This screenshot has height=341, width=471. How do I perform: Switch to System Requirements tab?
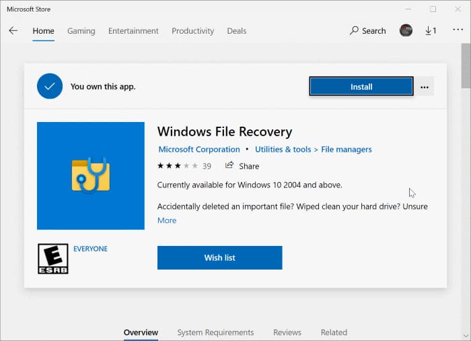215,332
